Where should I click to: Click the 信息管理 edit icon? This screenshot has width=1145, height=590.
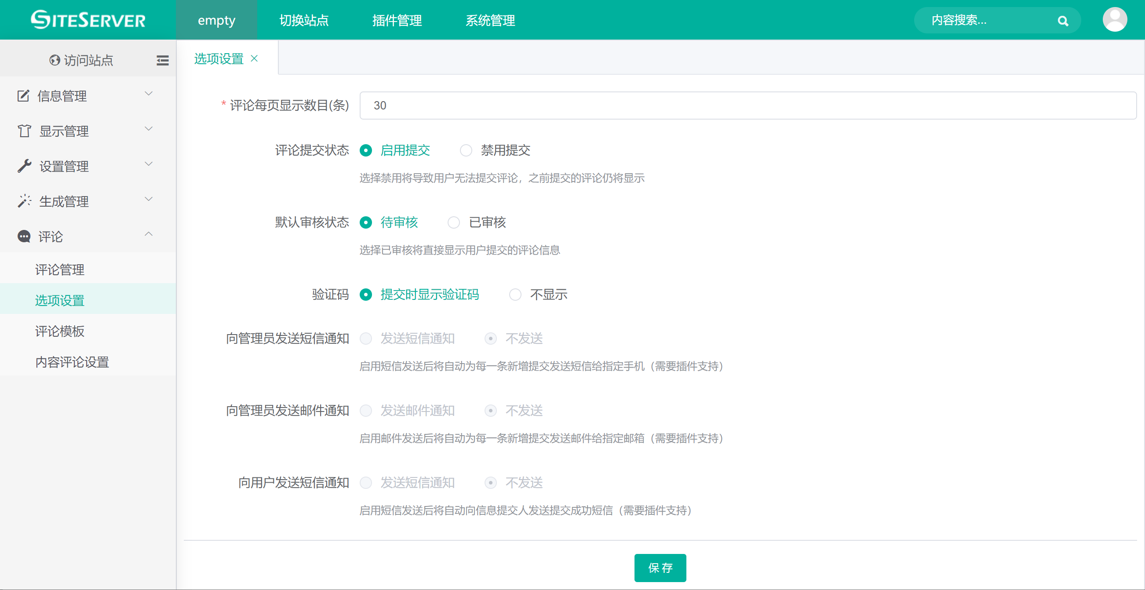[x=24, y=95]
